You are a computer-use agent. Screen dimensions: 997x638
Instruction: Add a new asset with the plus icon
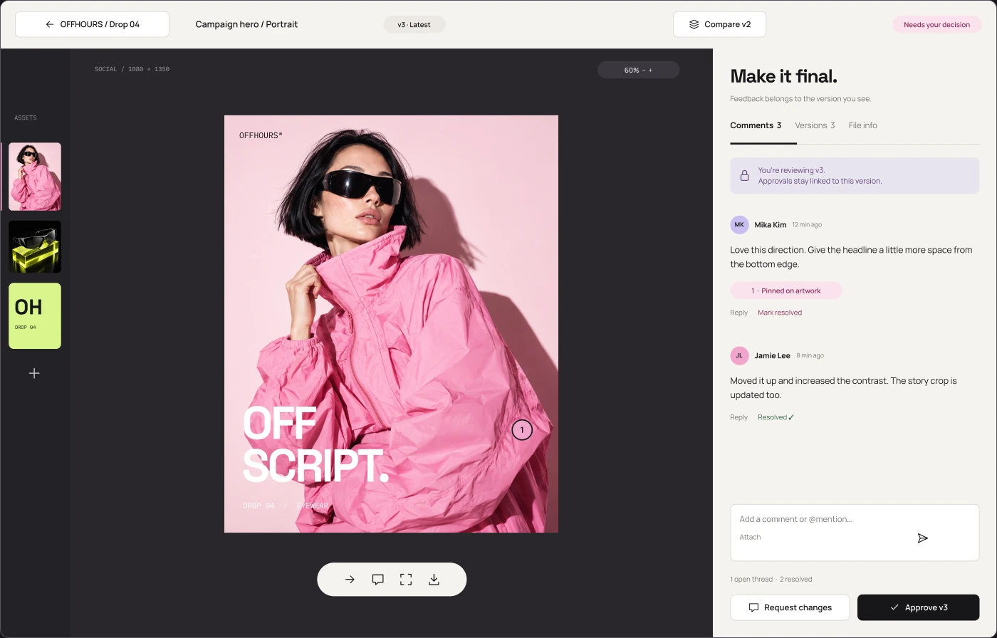34,373
